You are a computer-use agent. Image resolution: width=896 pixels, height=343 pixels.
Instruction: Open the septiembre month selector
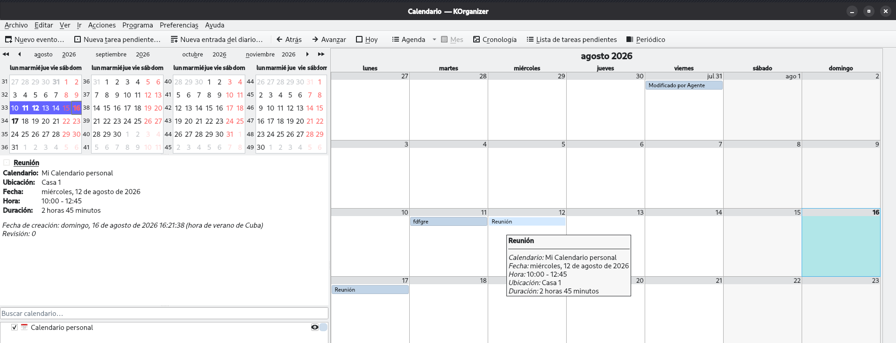(111, 55)
